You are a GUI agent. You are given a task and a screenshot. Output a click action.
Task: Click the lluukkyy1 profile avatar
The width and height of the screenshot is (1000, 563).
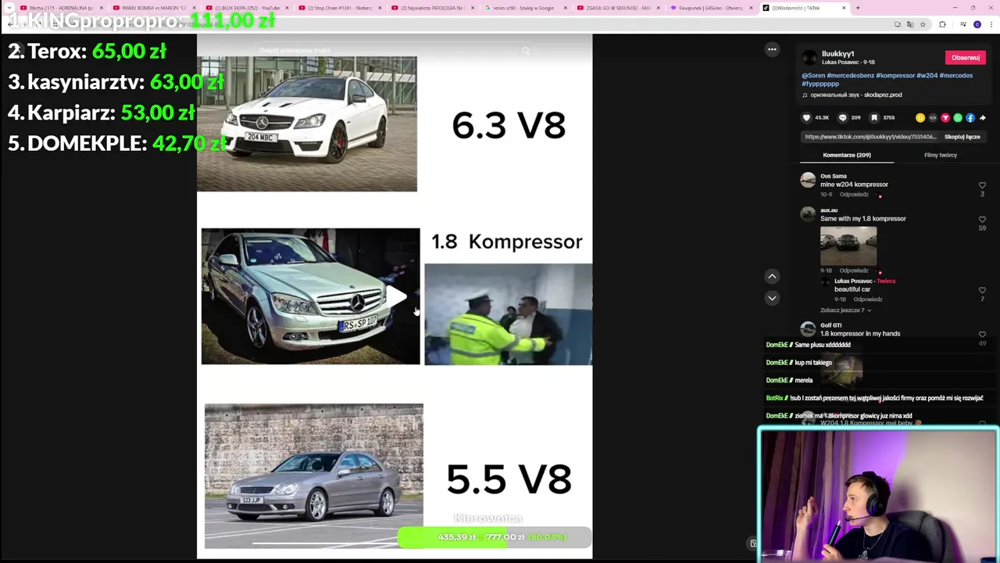pos(809,58)
